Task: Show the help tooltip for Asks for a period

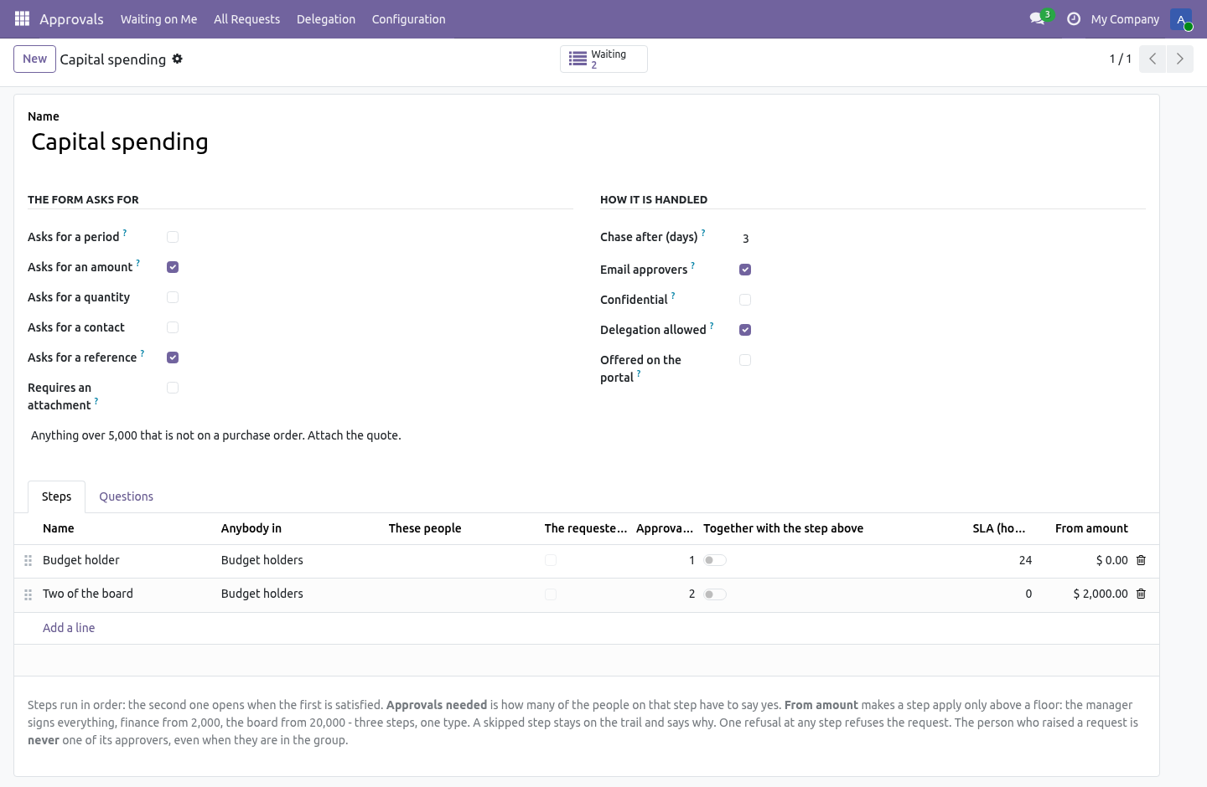Action: pyautogui.click(x=125, y=232)
